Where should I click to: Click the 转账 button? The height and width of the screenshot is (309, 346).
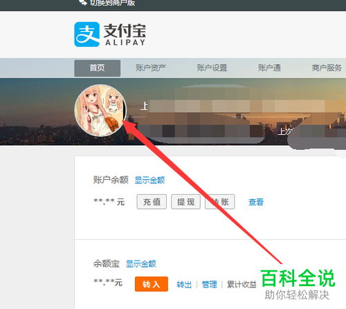tap(220, 202)
